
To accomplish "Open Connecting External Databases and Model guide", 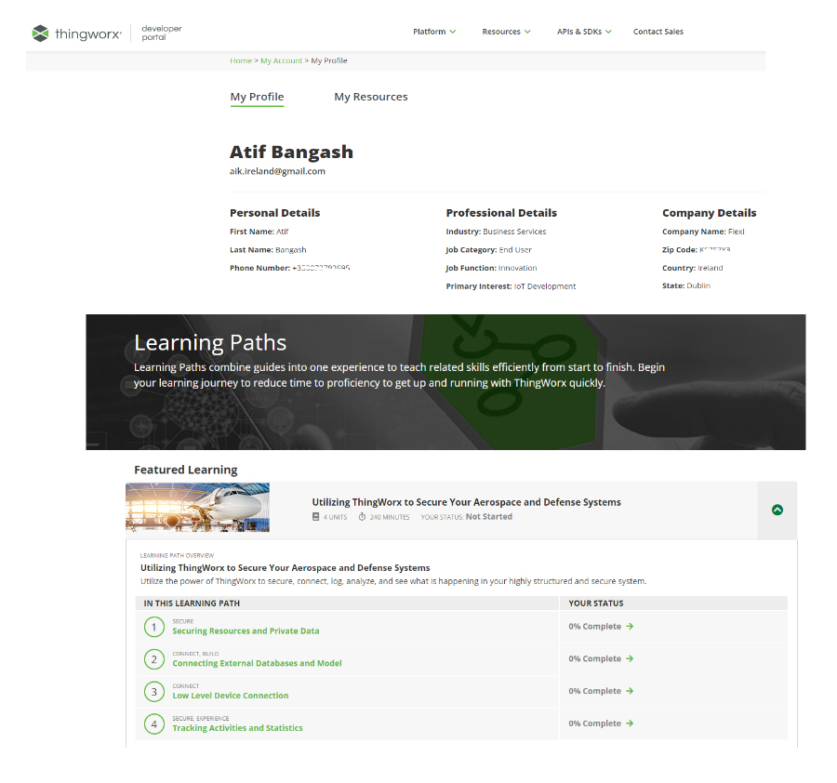I will coord(257,664).
